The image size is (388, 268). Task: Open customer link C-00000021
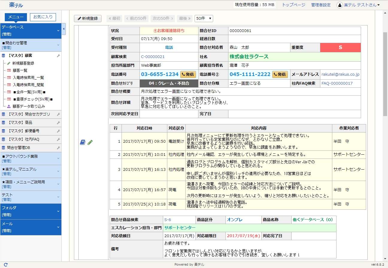click(x=153, y=57)
